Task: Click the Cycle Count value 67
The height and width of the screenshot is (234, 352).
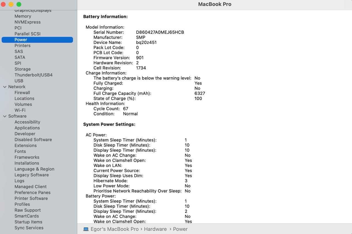Action: coord(126,109)
